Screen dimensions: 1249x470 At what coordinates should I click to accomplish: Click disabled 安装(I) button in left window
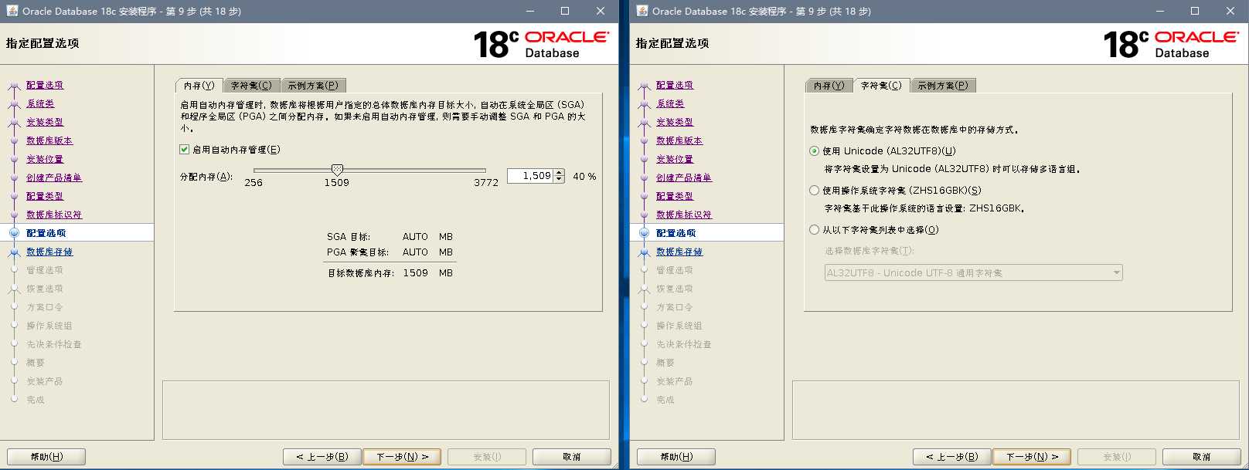click(487, 457)
